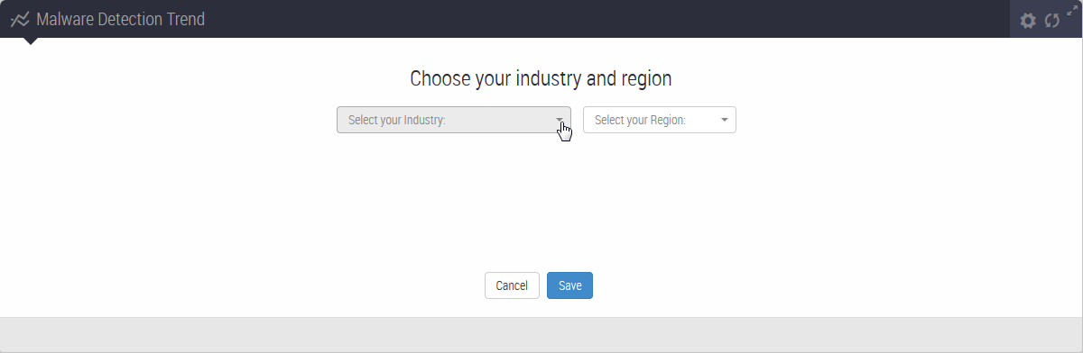Click the Industry dropdown arrow
1083x353 pixels.
[x=560, y=120]
